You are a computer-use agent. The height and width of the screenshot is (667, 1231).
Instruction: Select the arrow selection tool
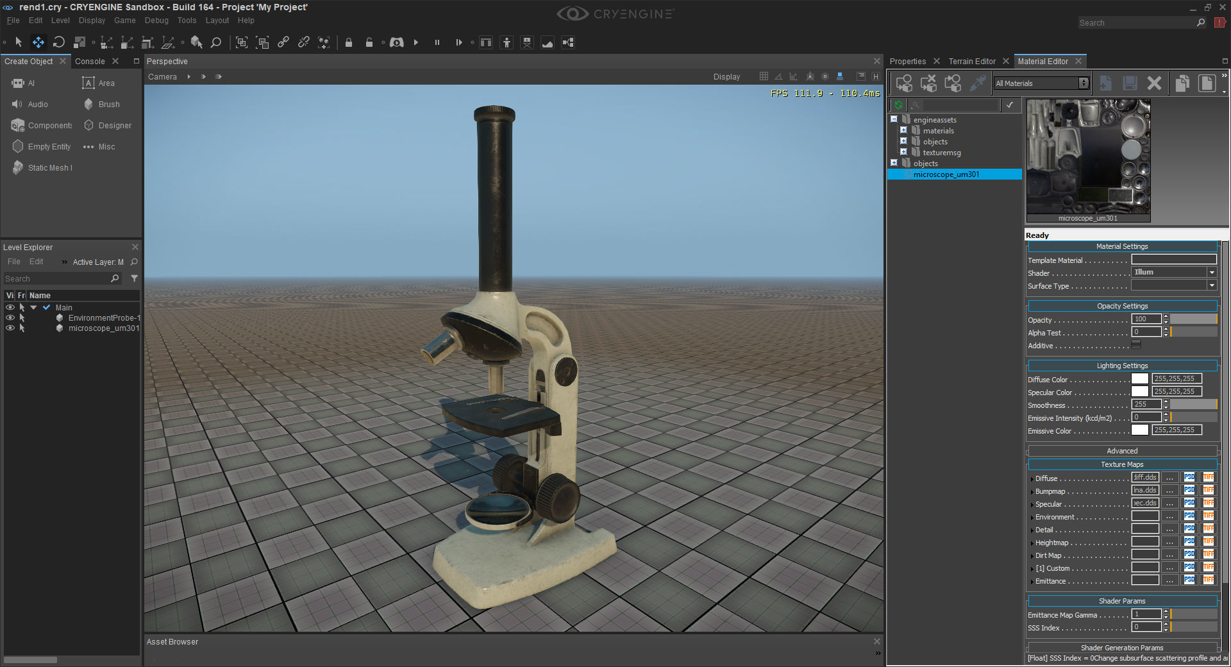click(19, 42)
